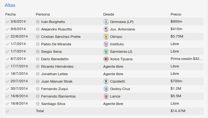Image resolution: width=208 pixels, height=118 pixels.
Task: Toggle the checkmark in Total row
Action: [7, 111]
